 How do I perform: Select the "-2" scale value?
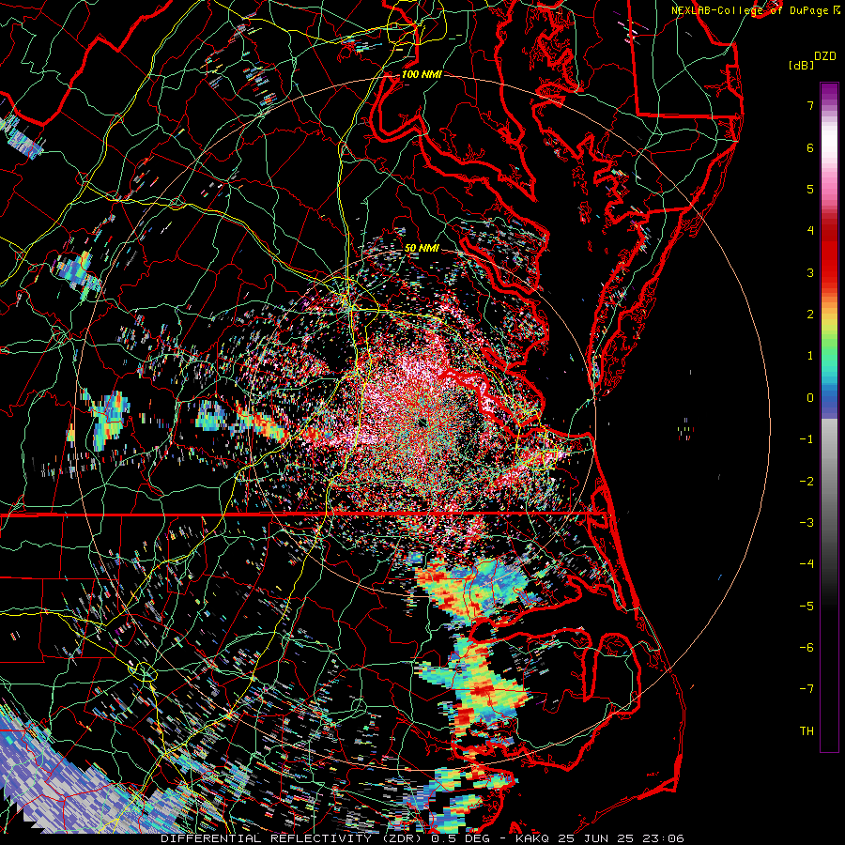807,482
